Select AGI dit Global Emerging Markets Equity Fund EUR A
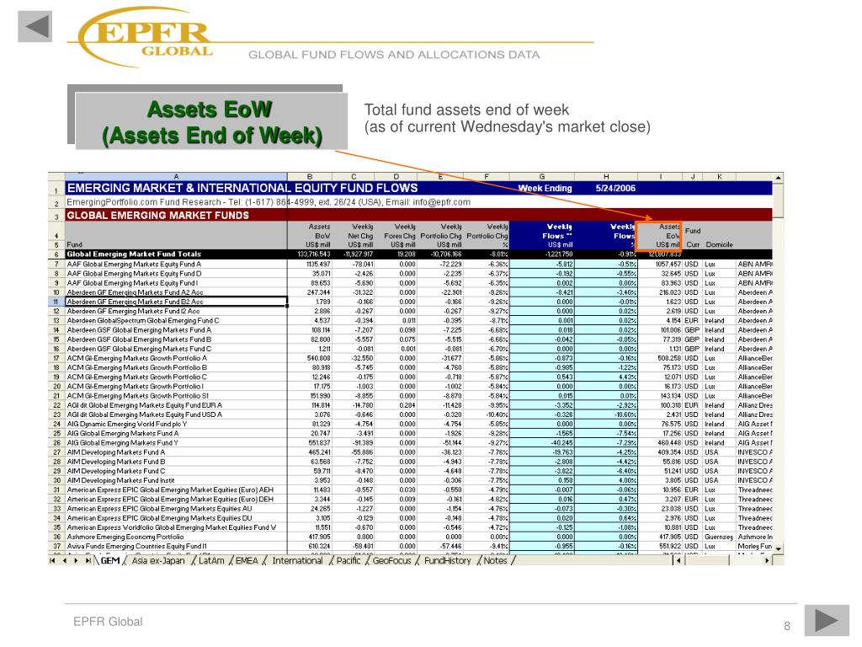The image size is (862, 647). (x=145, y=405)
